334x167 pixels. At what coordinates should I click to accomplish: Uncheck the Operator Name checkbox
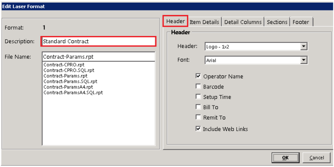[198, 77]
